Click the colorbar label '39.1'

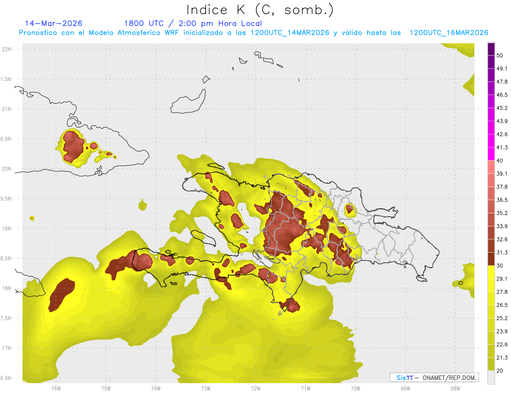(502, 173)
